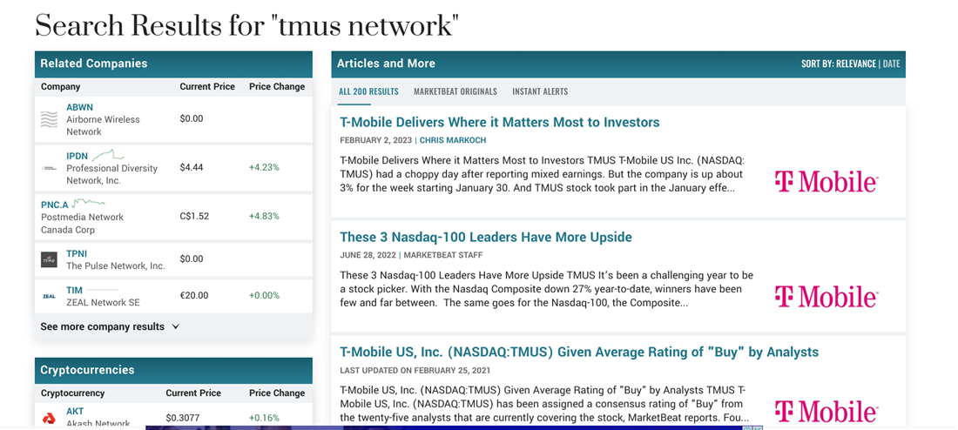Click IPDN price change +4.23%
958x430 pixels.
(264, 167)
